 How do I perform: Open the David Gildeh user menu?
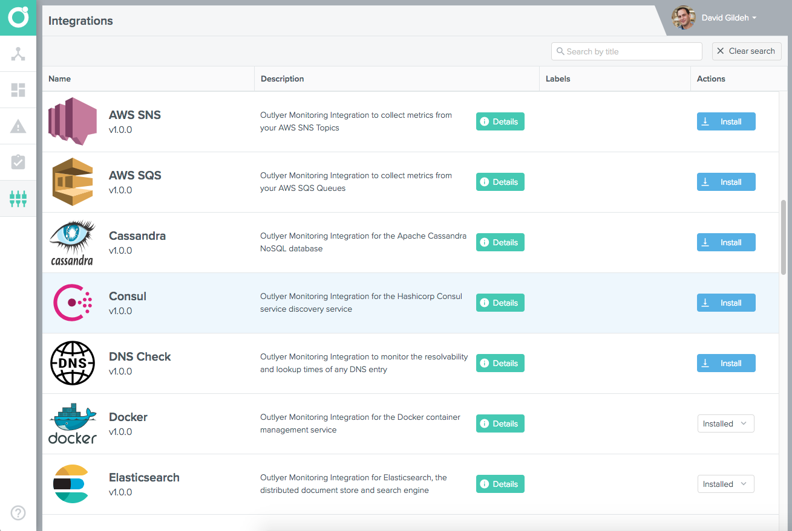(729, 18)
